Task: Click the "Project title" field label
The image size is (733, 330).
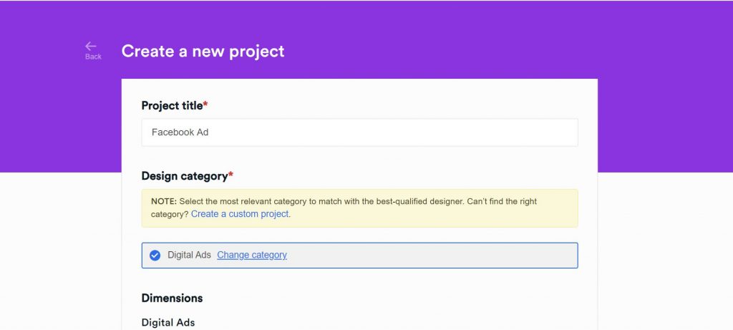Action: coord(172,106)
